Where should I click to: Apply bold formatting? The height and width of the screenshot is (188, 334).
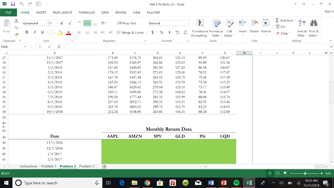click(x=27, y=33)
